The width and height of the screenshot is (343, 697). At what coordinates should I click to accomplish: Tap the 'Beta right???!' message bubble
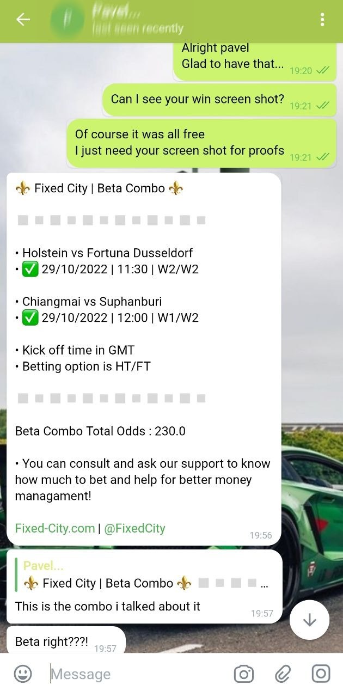click(x=52, y=641)
